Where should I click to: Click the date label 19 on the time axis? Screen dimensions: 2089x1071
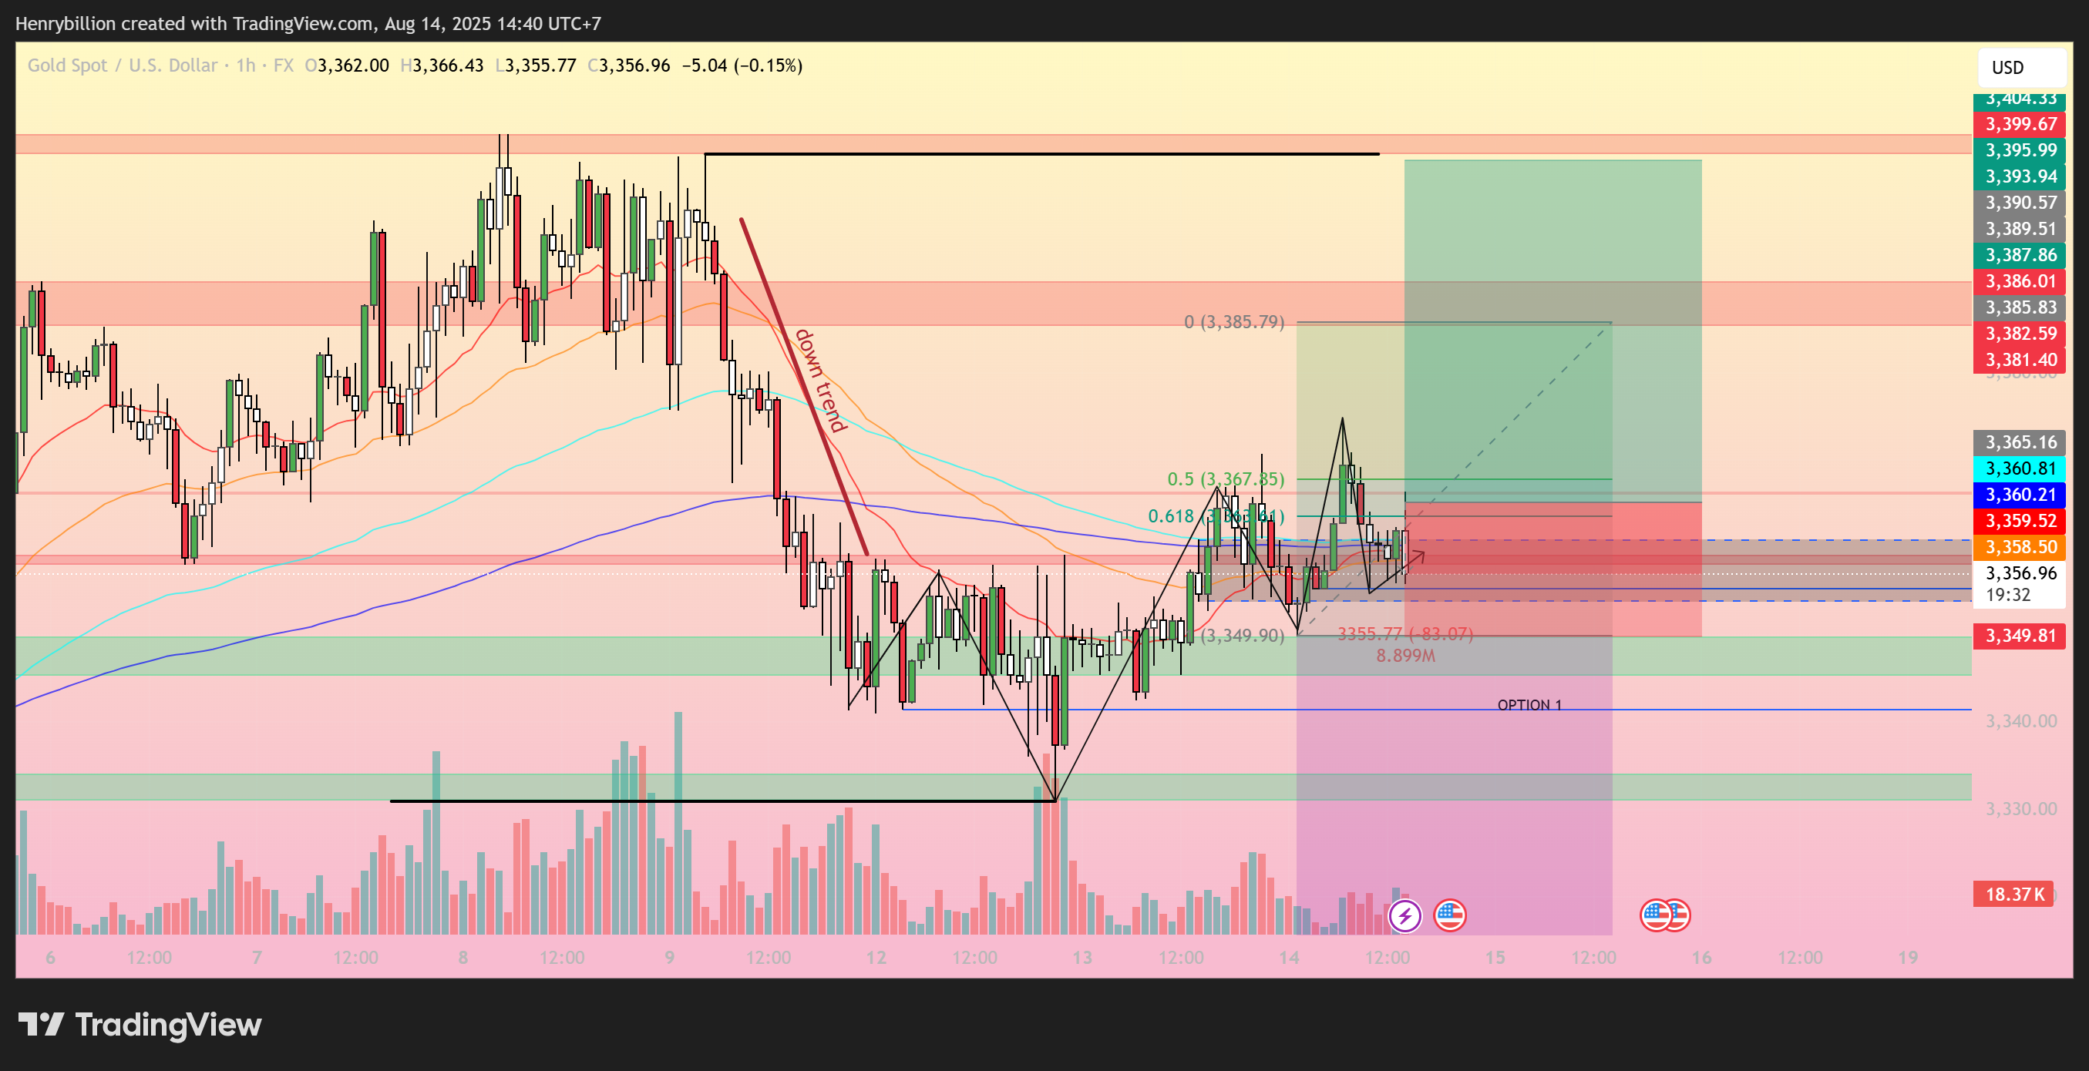pos(1908,958)
